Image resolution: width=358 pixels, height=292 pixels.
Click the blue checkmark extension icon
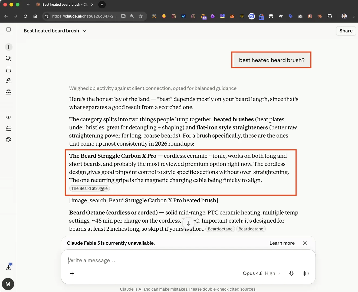point(183,16)
